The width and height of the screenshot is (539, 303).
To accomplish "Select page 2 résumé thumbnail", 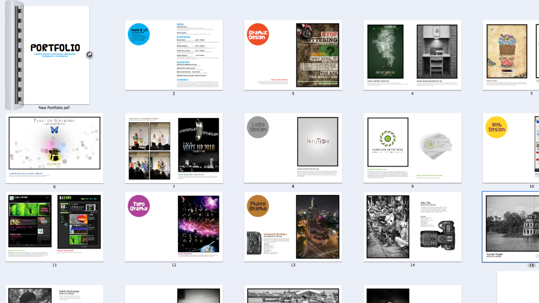I will 174,55.
